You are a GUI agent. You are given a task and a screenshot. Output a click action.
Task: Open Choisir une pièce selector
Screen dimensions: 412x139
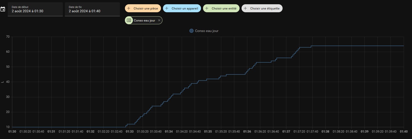pyautogui.click(x=143, y=8)
